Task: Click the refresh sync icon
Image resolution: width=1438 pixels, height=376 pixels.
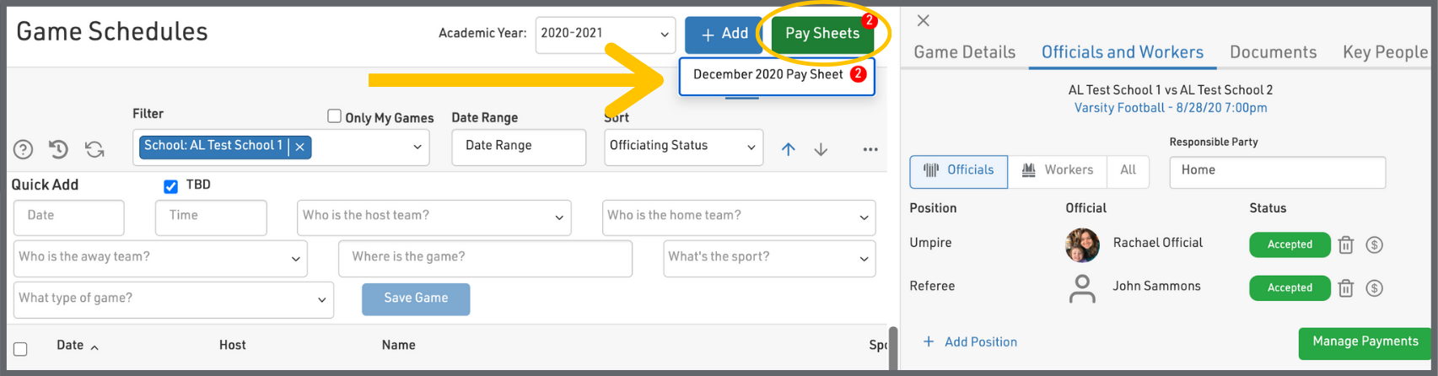Action: 94,149
